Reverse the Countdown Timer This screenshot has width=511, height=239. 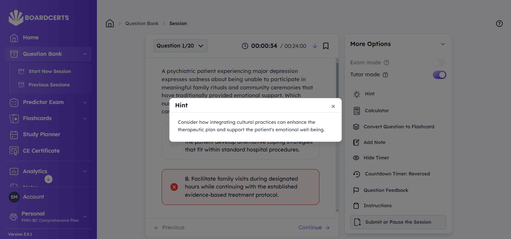(x=396, y=174)
